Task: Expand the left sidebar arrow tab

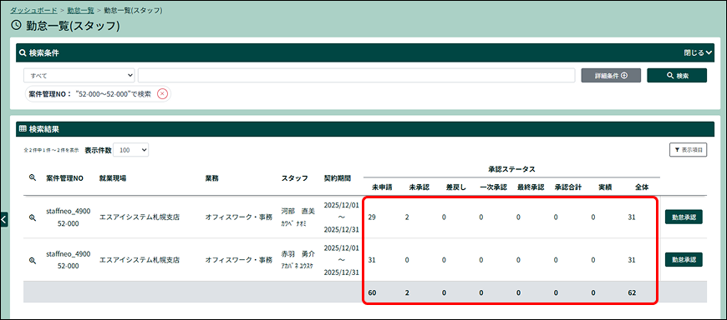Action: click(3, 219)
